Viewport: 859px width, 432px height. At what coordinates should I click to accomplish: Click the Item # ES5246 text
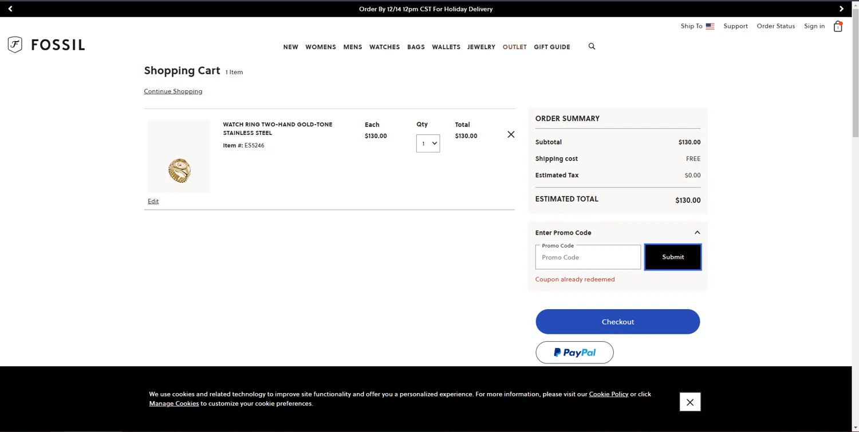243,146
